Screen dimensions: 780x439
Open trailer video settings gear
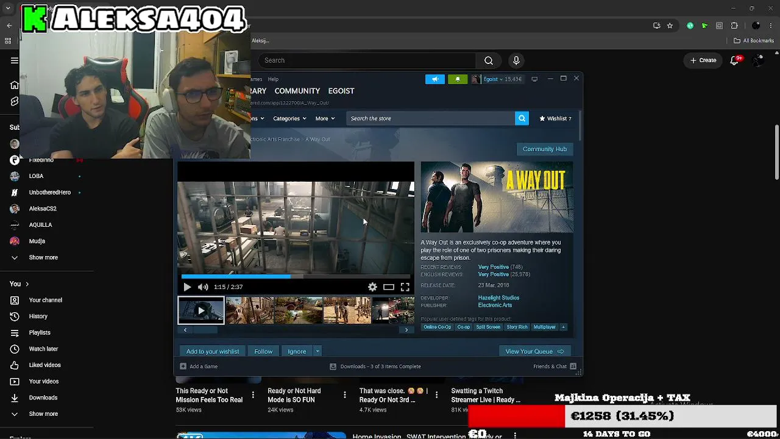372,287
